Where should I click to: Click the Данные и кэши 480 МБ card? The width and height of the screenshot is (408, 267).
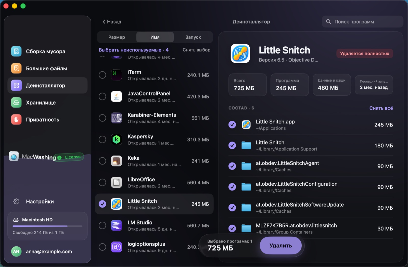[332, 85]
